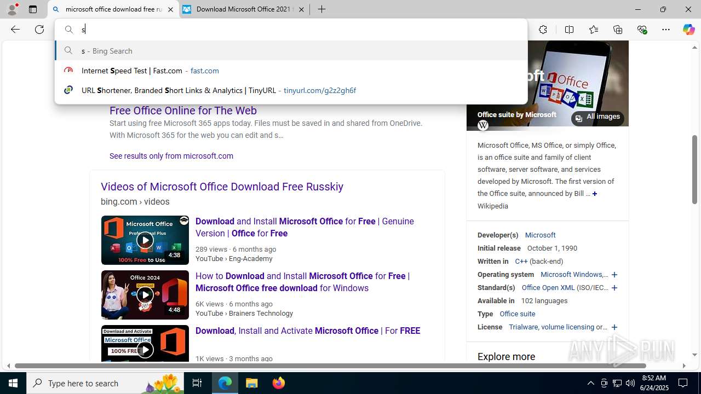Viewport: 701px width, 394px height.
Task: Open the Copilot sidebar icon
Action: click(688, 30)
